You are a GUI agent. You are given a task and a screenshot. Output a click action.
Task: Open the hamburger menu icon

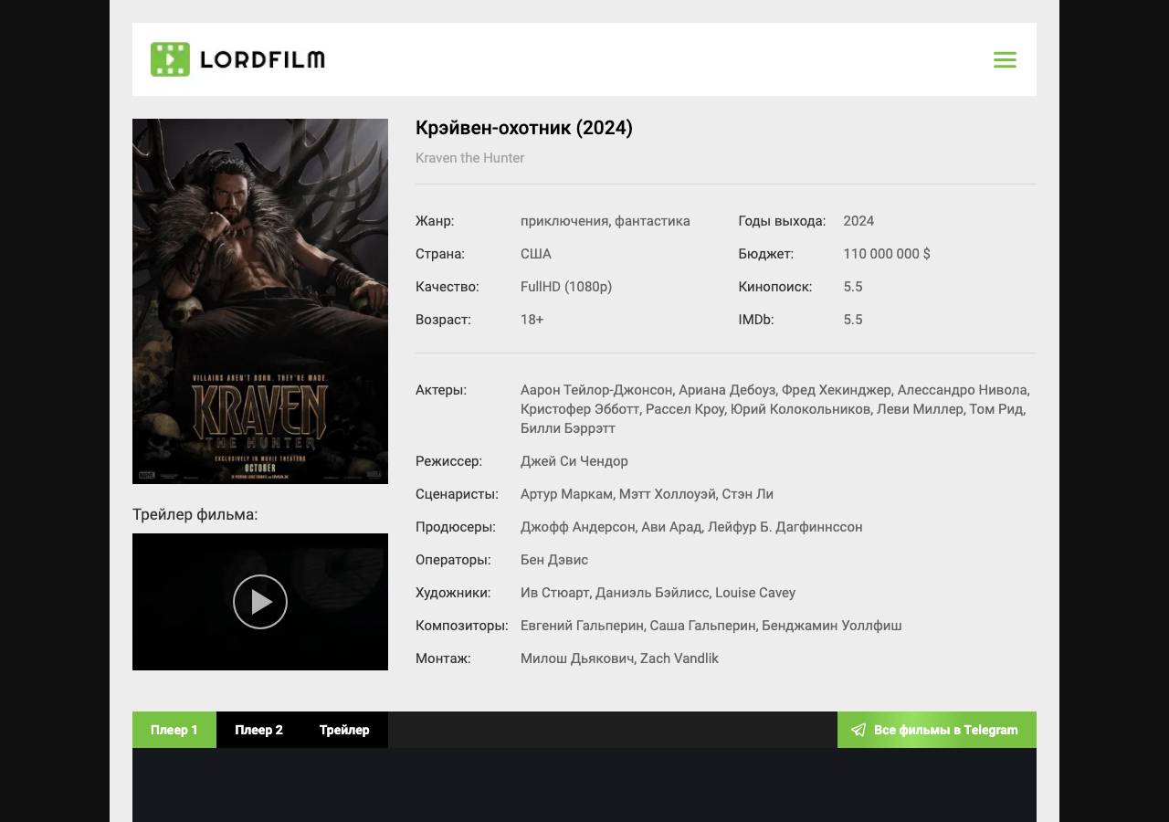tap(1005, 59)
